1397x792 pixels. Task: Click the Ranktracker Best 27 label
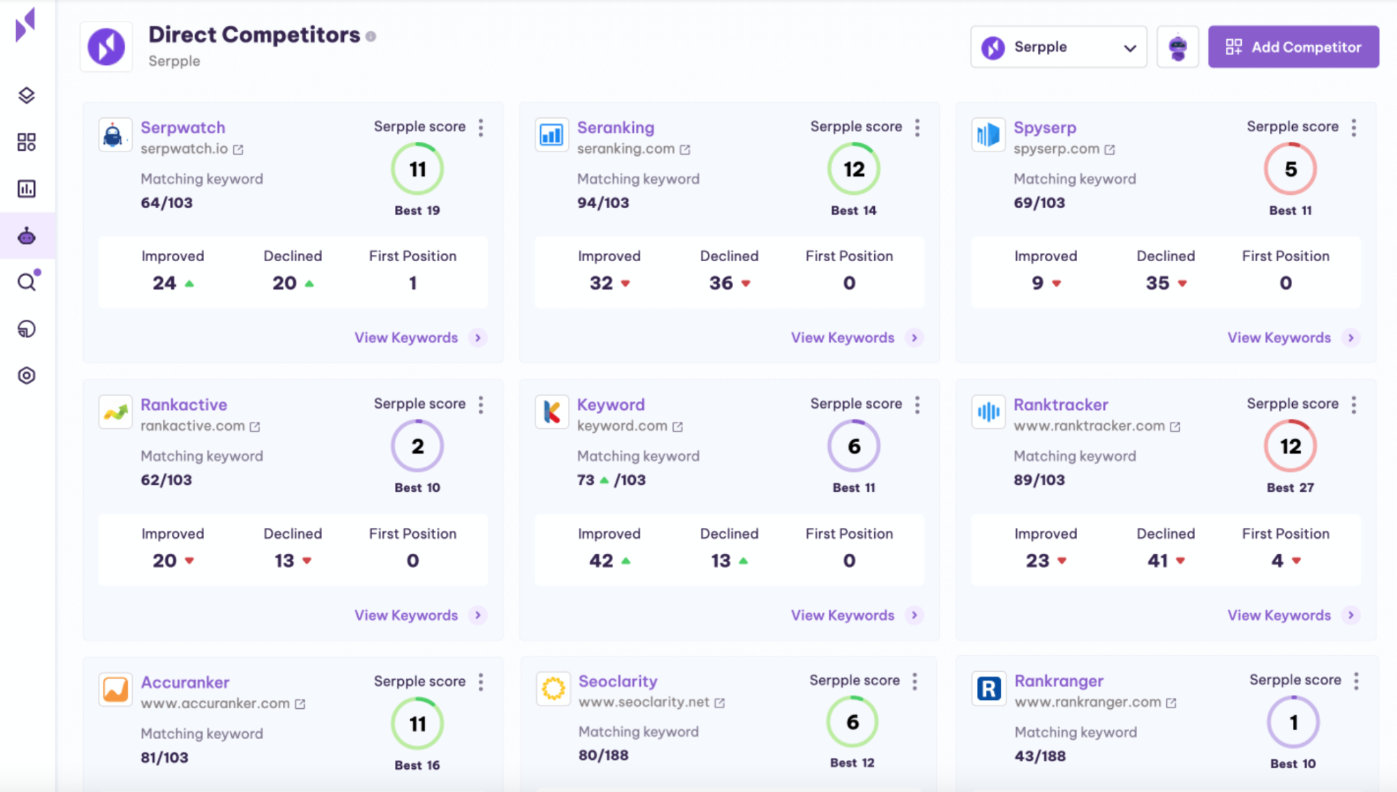(x=1290, y=487)
